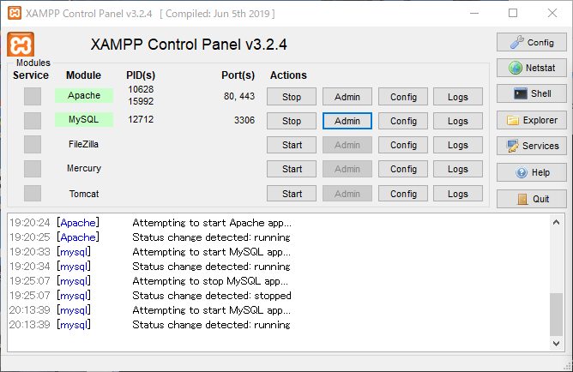Open Services via its icon button
The height and width of the screenshot is (372, 573).
click(x=531, y=147)
